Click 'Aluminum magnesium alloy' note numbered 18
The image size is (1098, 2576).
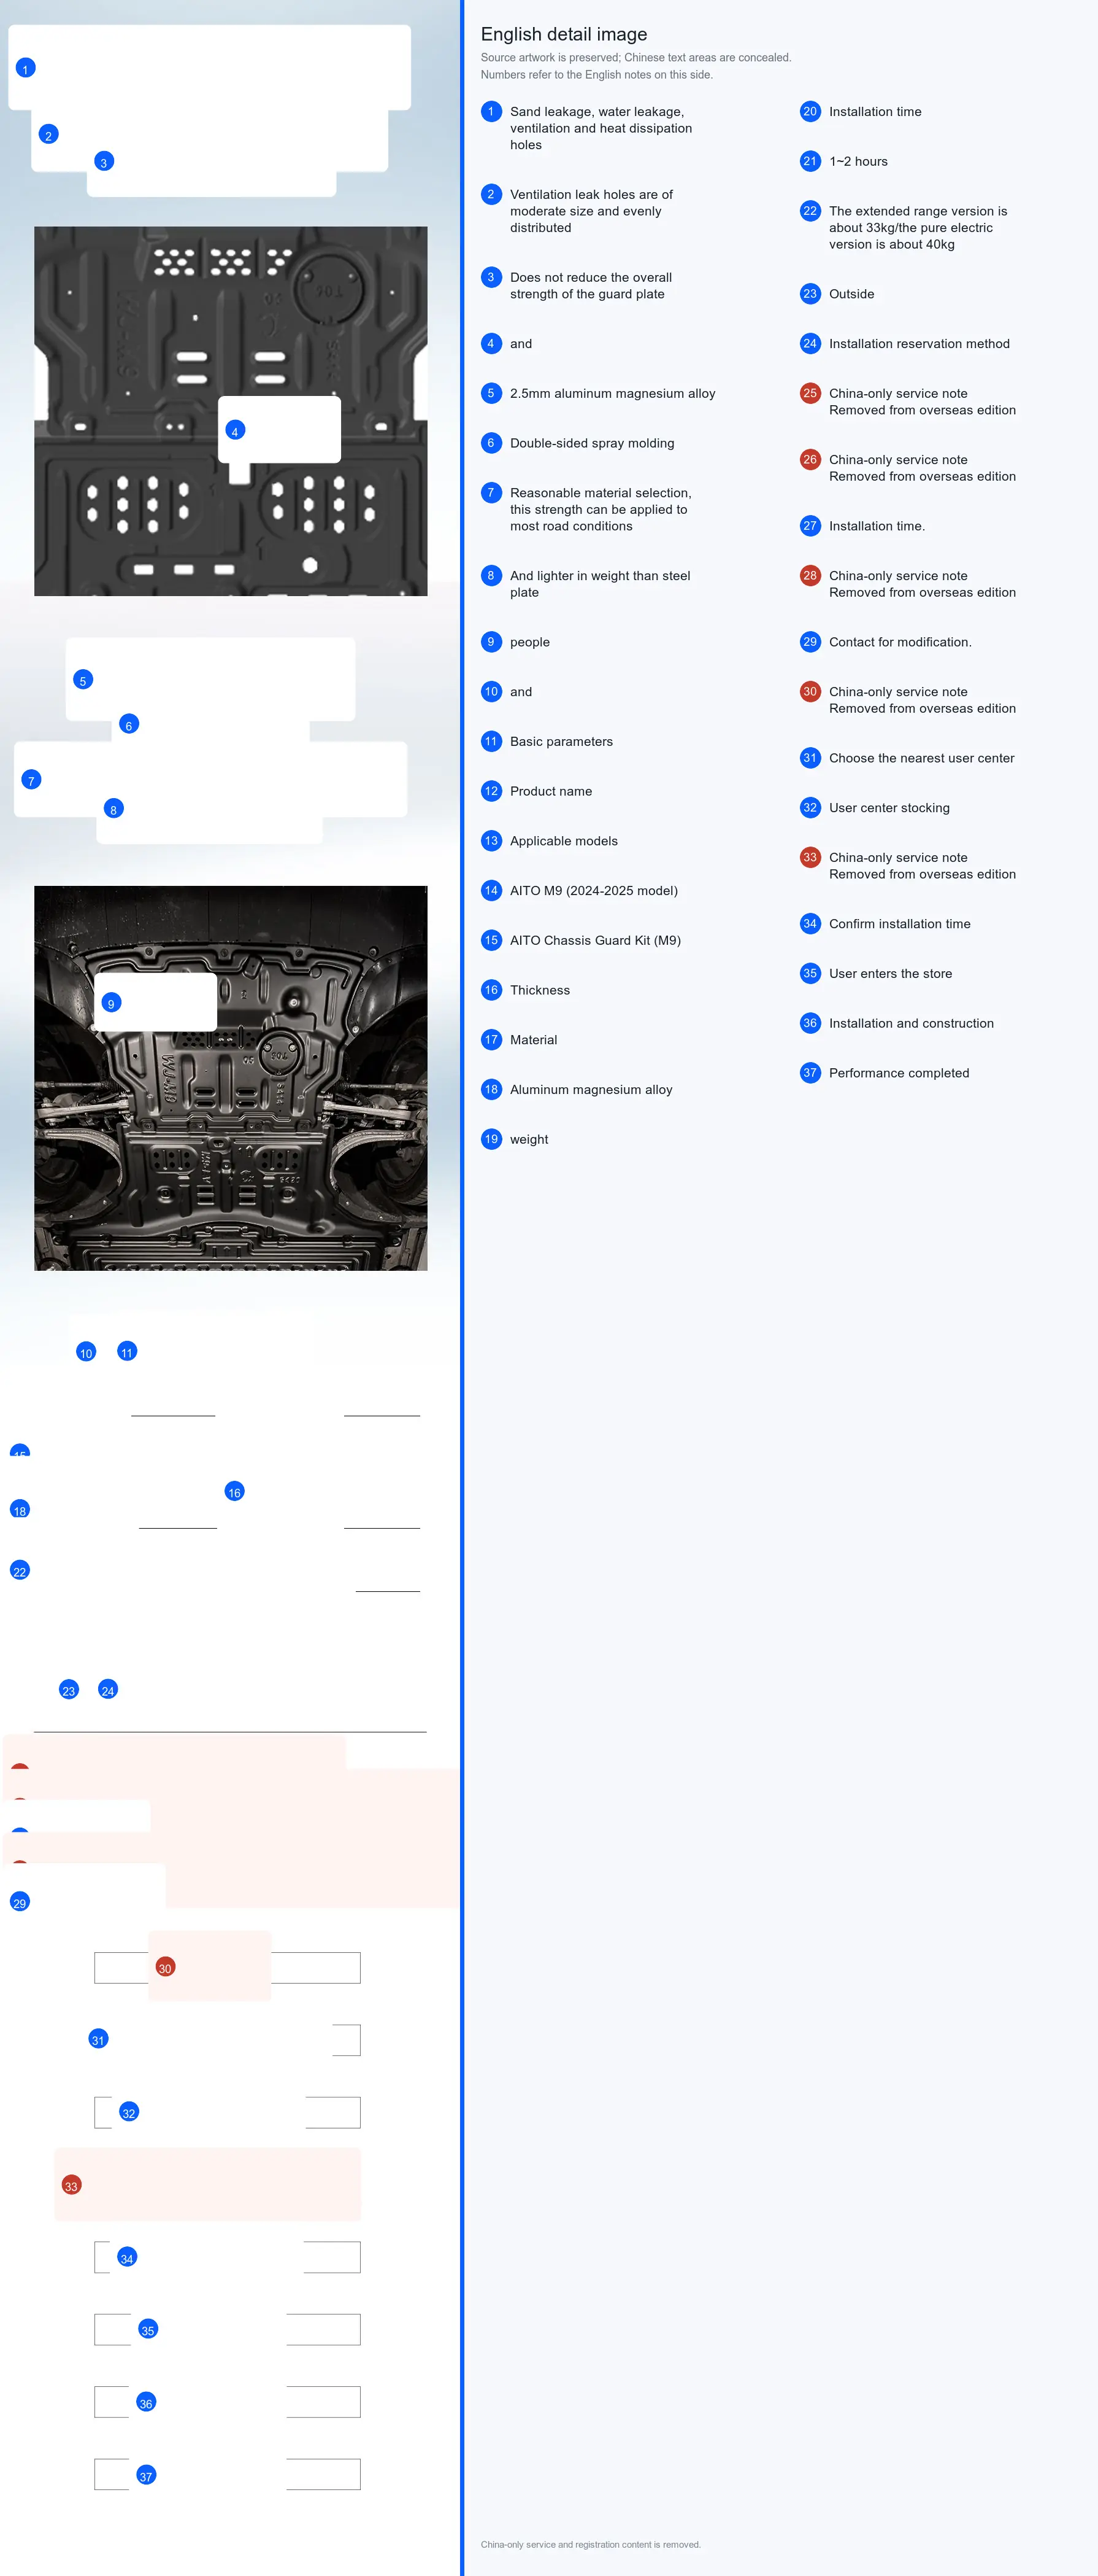tap(591, 1089)
